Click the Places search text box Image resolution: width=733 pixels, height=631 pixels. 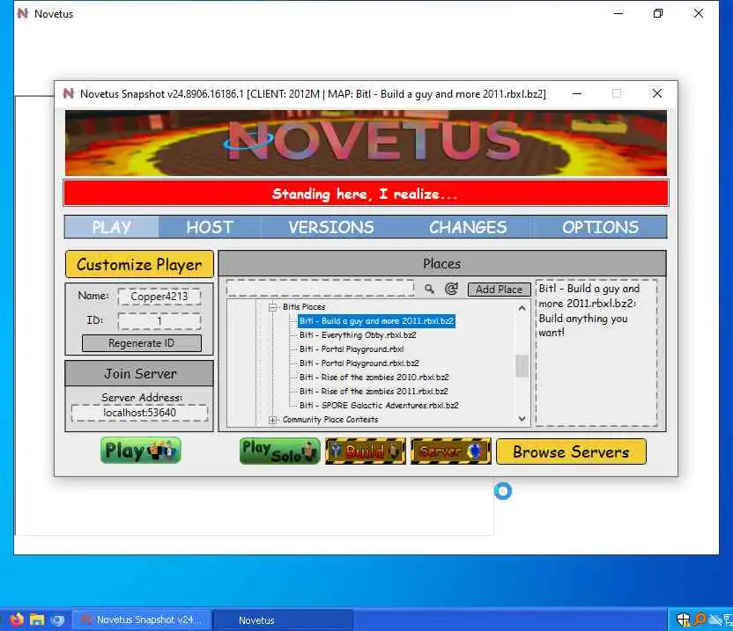(320, 288)
